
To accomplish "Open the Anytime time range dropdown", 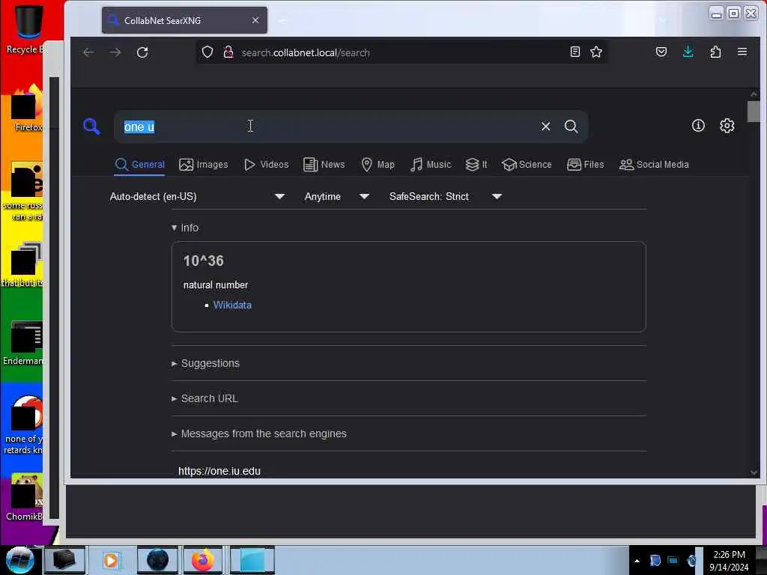I will (336, 197).
